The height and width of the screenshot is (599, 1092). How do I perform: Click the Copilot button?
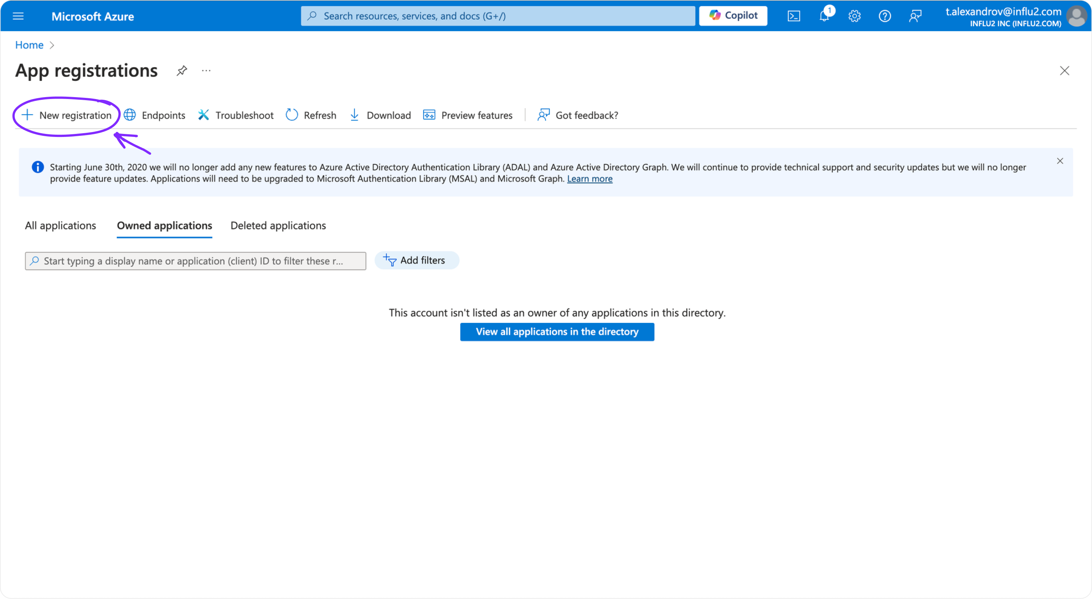(733, 16)
